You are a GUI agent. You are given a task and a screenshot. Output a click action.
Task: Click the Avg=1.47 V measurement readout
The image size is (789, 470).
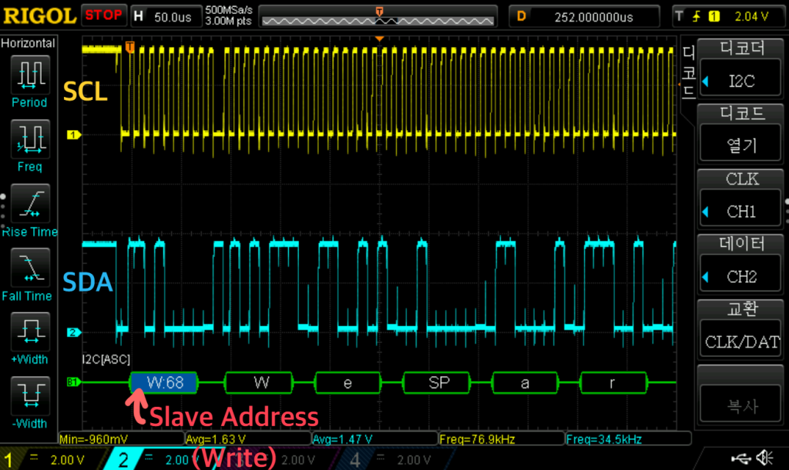click(x=375, y=439)
